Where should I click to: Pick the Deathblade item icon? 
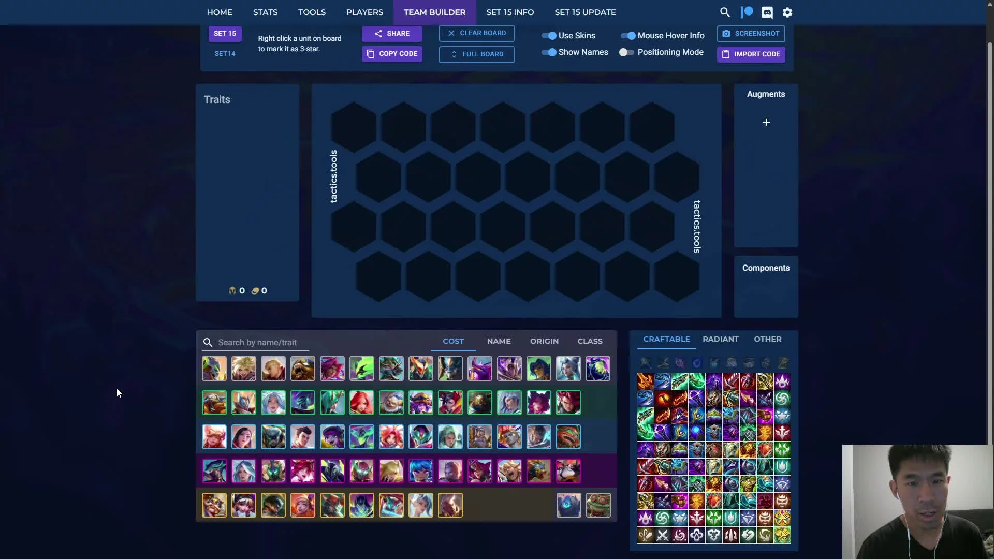[645, 381]
